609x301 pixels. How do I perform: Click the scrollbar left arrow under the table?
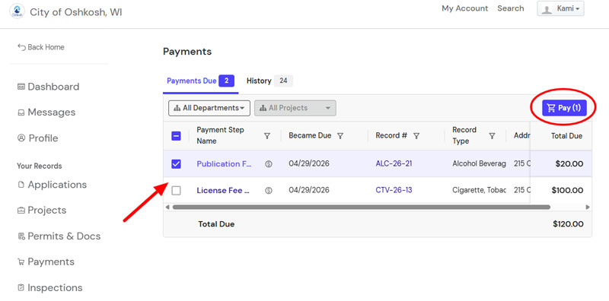tap(167, 208)
